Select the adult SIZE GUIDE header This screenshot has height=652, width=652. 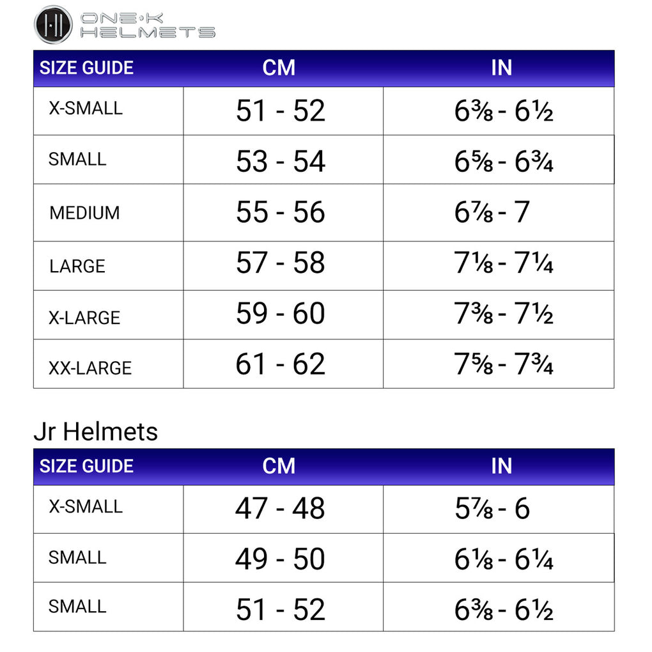86,68
